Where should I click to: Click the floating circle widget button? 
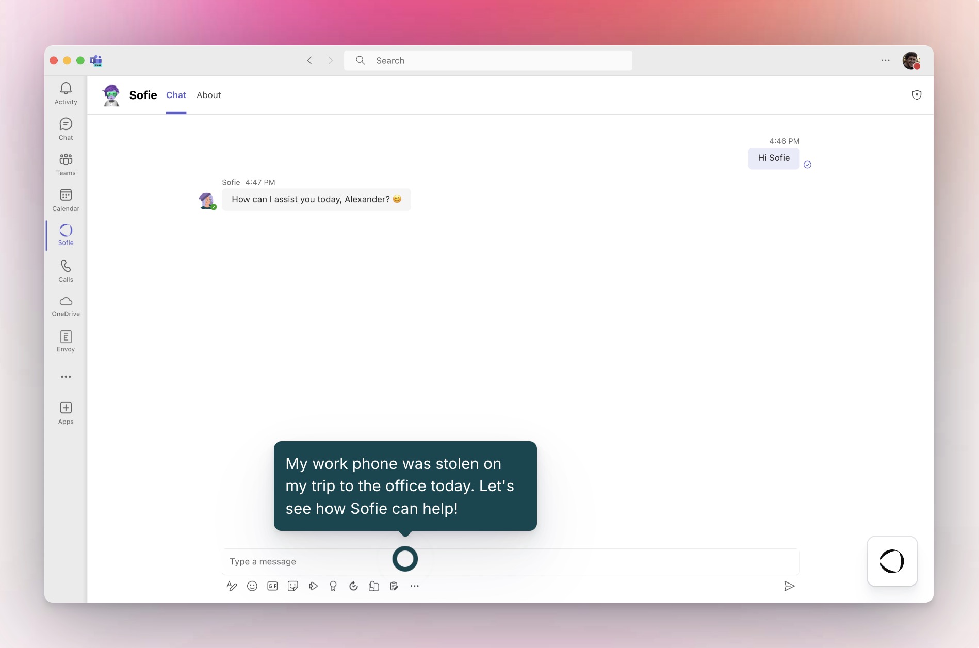pyautogui.click(x=892, y=561)
